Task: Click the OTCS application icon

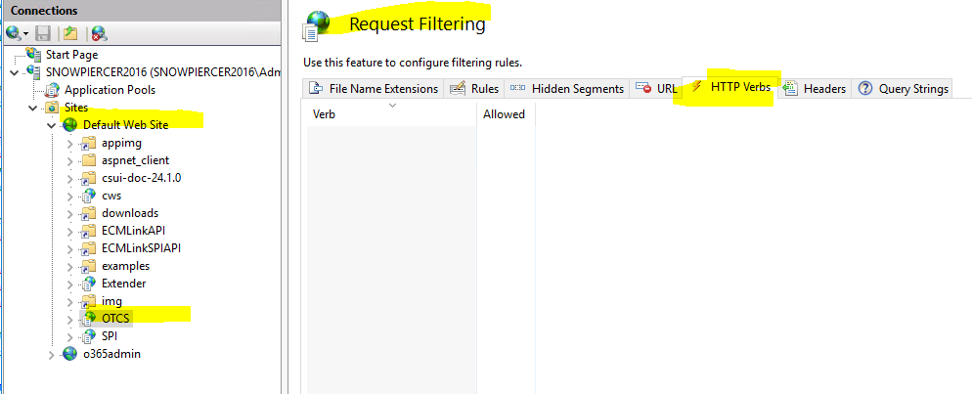Action: [90, 319]
